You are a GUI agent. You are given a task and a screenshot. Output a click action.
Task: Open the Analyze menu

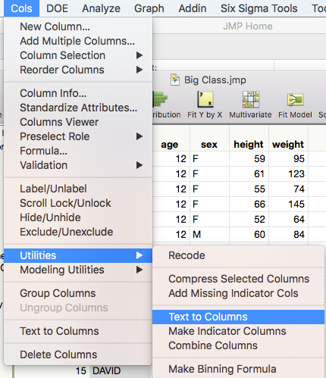coord(101,8)
